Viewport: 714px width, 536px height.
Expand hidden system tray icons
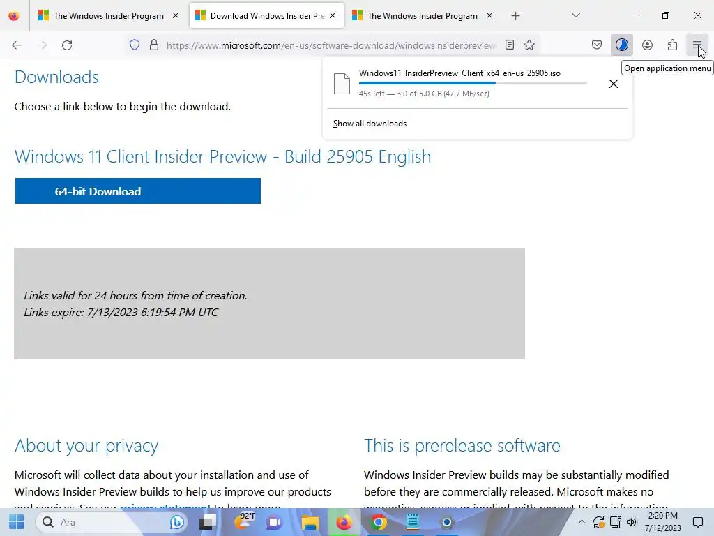(582, 522)
